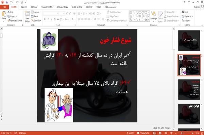Open the Section dropdown
The height and width of the screenshot is (135, 204).
point(36,21)
